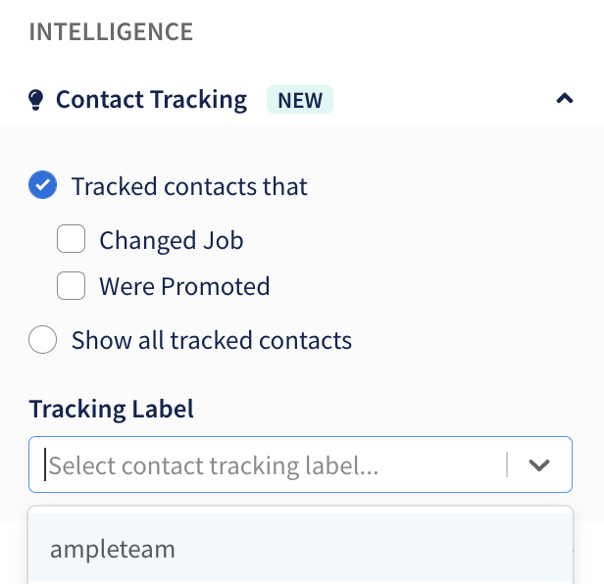Click the 'Changed Job' label text
This screenshot has width=604, height=584.
172,240
